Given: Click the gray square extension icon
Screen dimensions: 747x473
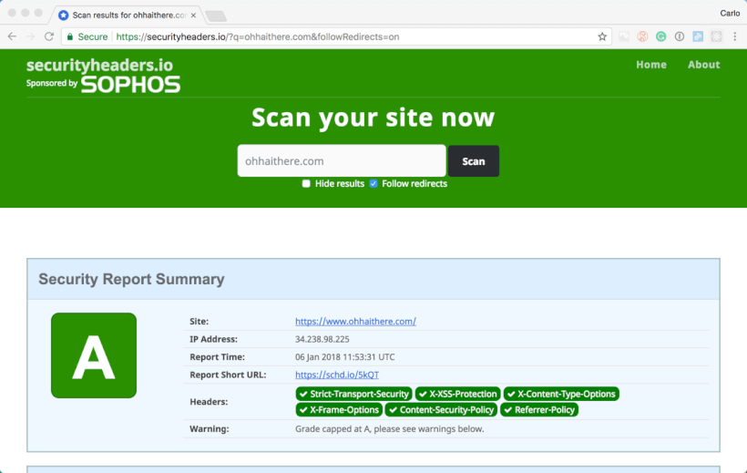Looking at the screenshot, I should 716,36.
